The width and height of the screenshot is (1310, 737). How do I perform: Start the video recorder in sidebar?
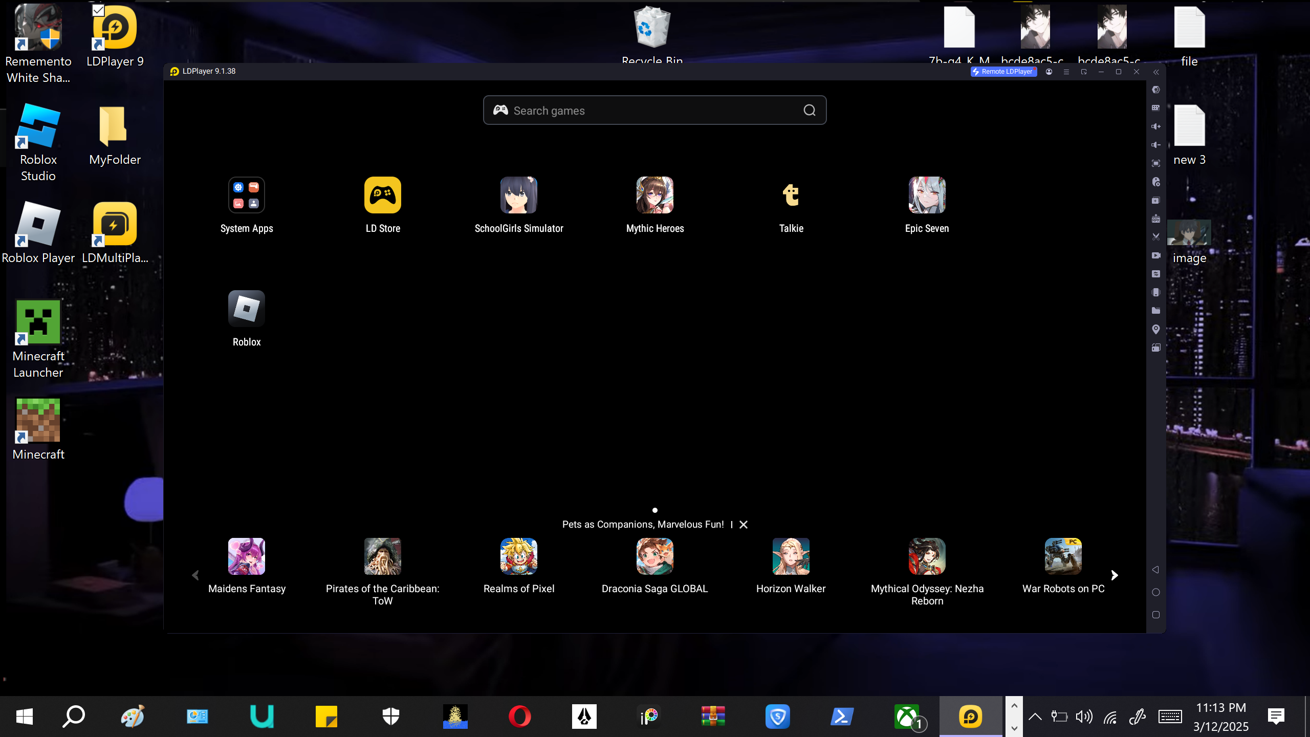tap(1155, 255)
